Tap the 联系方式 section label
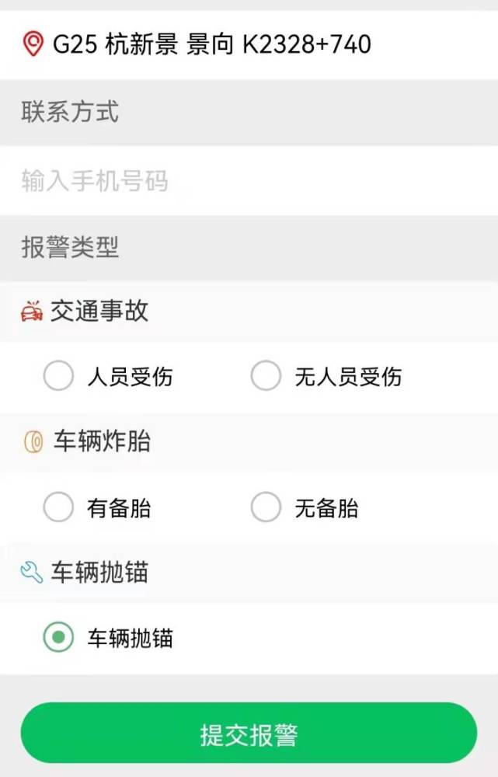Viewport: 498px width, 777px height. tap(70, 111)
